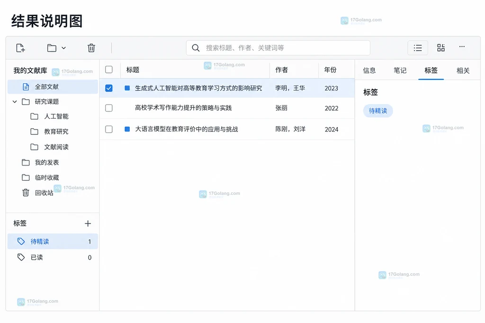Image resolution: width=485 pixels, height=323 pixels.
Task: Switch to the 标签 tab
Action: coord(431,70)
